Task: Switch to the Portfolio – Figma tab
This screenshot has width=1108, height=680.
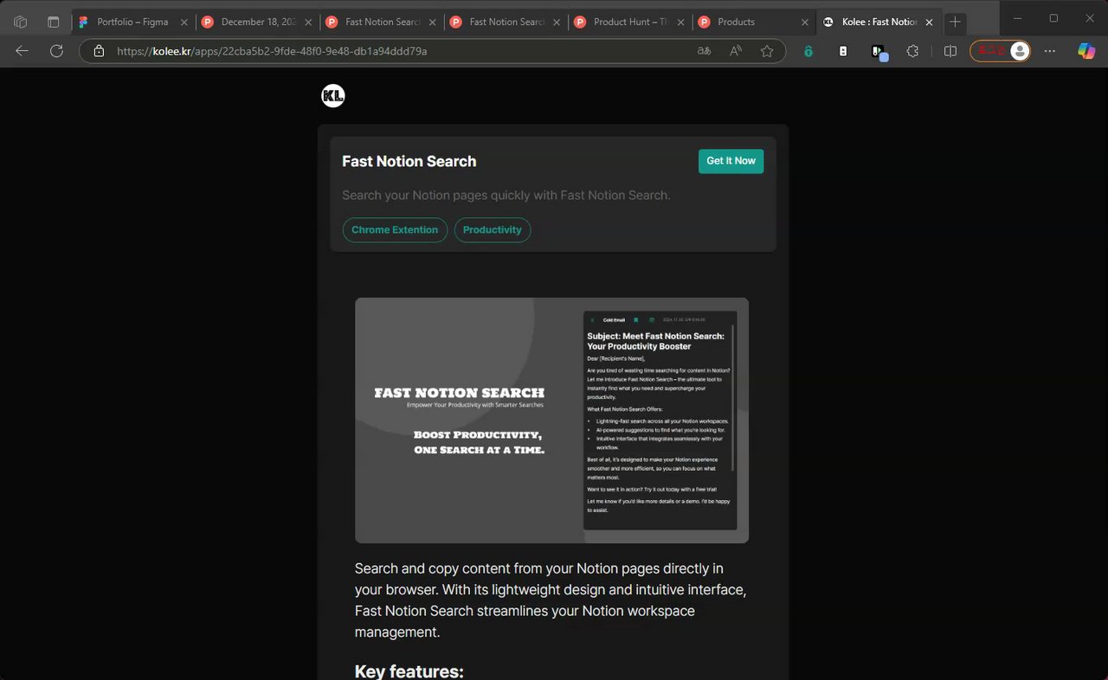Action: [x=132, y=22]
